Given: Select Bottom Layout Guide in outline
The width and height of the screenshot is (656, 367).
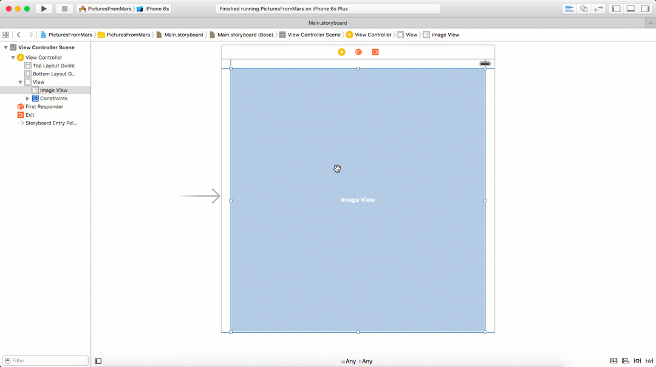Looking at the screenshot, I should coord(45,74).
